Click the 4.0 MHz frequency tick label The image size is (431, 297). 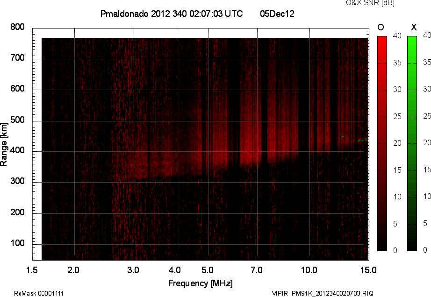pyautogui.click(x=174, y=270)
